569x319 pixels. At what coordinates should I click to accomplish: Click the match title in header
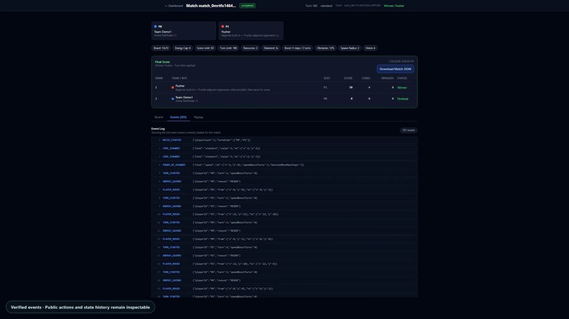tap(211, 6)
